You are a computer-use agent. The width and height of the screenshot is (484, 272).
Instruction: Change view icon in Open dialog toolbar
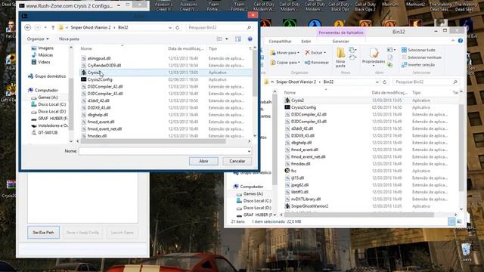(x=219, y=39)
